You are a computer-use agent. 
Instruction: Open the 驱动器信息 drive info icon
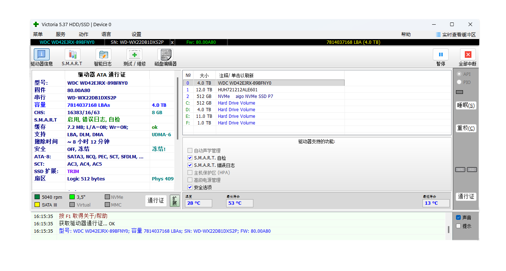(42, 54)
